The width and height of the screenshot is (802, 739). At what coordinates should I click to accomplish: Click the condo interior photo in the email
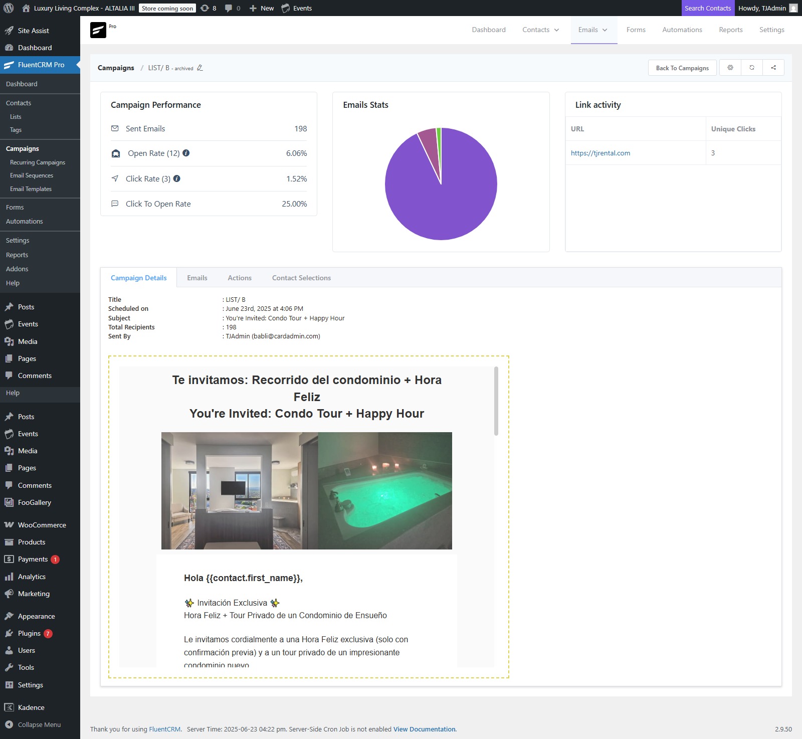[240, 491]
